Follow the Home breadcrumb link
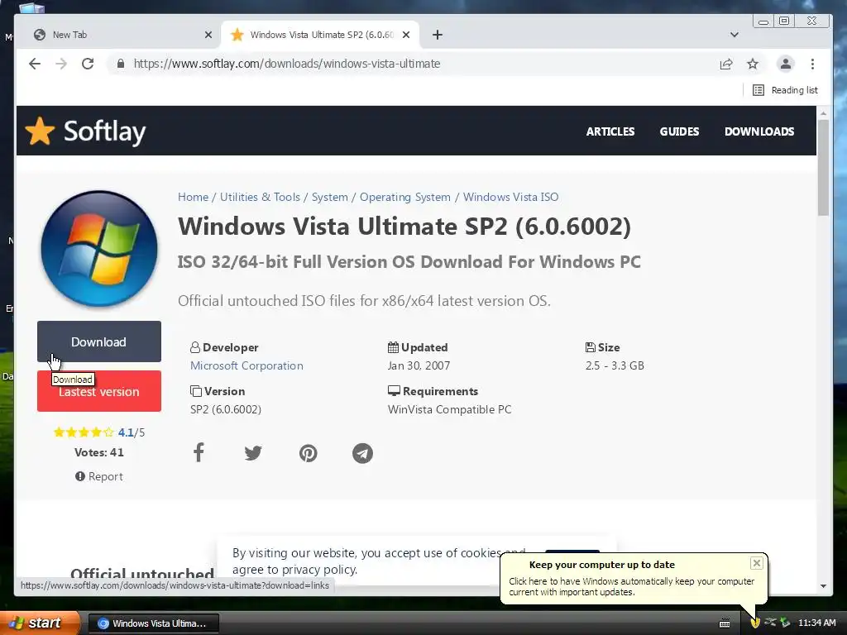 193,197
